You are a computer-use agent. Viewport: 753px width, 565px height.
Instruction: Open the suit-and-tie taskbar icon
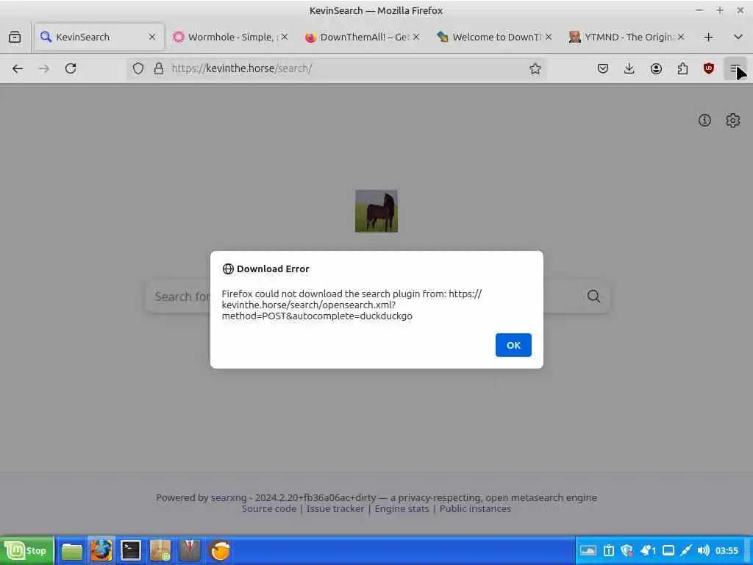pyautogui.click(x=190, y=550)
